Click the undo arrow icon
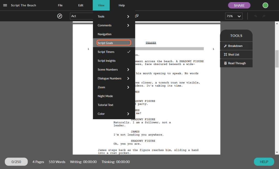The image size is (279, 169). [256, 16]
